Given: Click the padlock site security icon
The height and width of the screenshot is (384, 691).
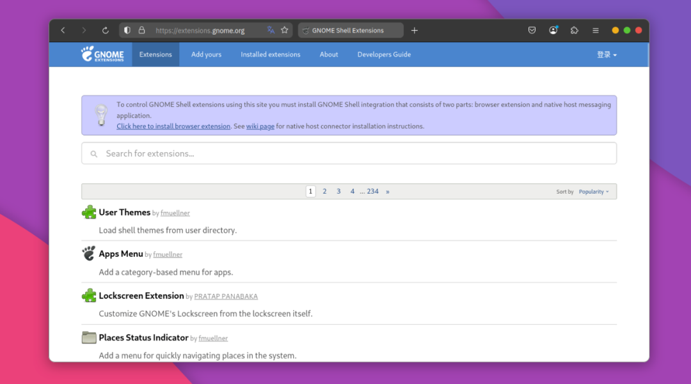Looking at the screenshot, I should click(141, 31).
